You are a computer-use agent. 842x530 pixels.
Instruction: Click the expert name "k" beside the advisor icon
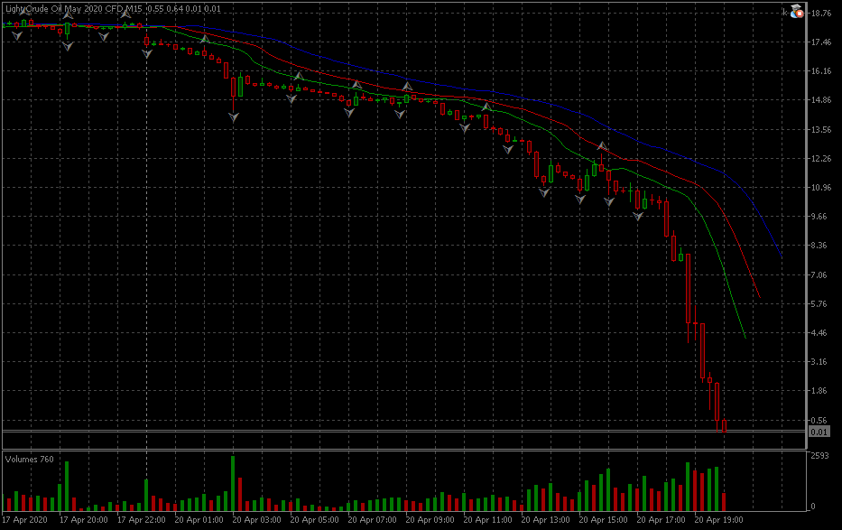784,12
